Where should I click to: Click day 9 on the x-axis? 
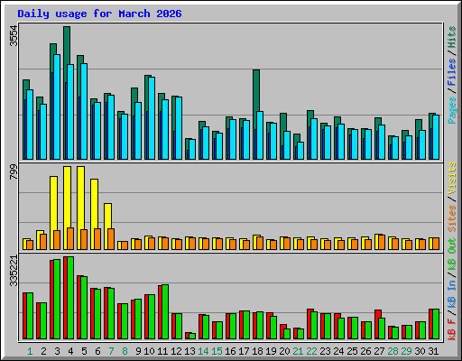[138, 351]
